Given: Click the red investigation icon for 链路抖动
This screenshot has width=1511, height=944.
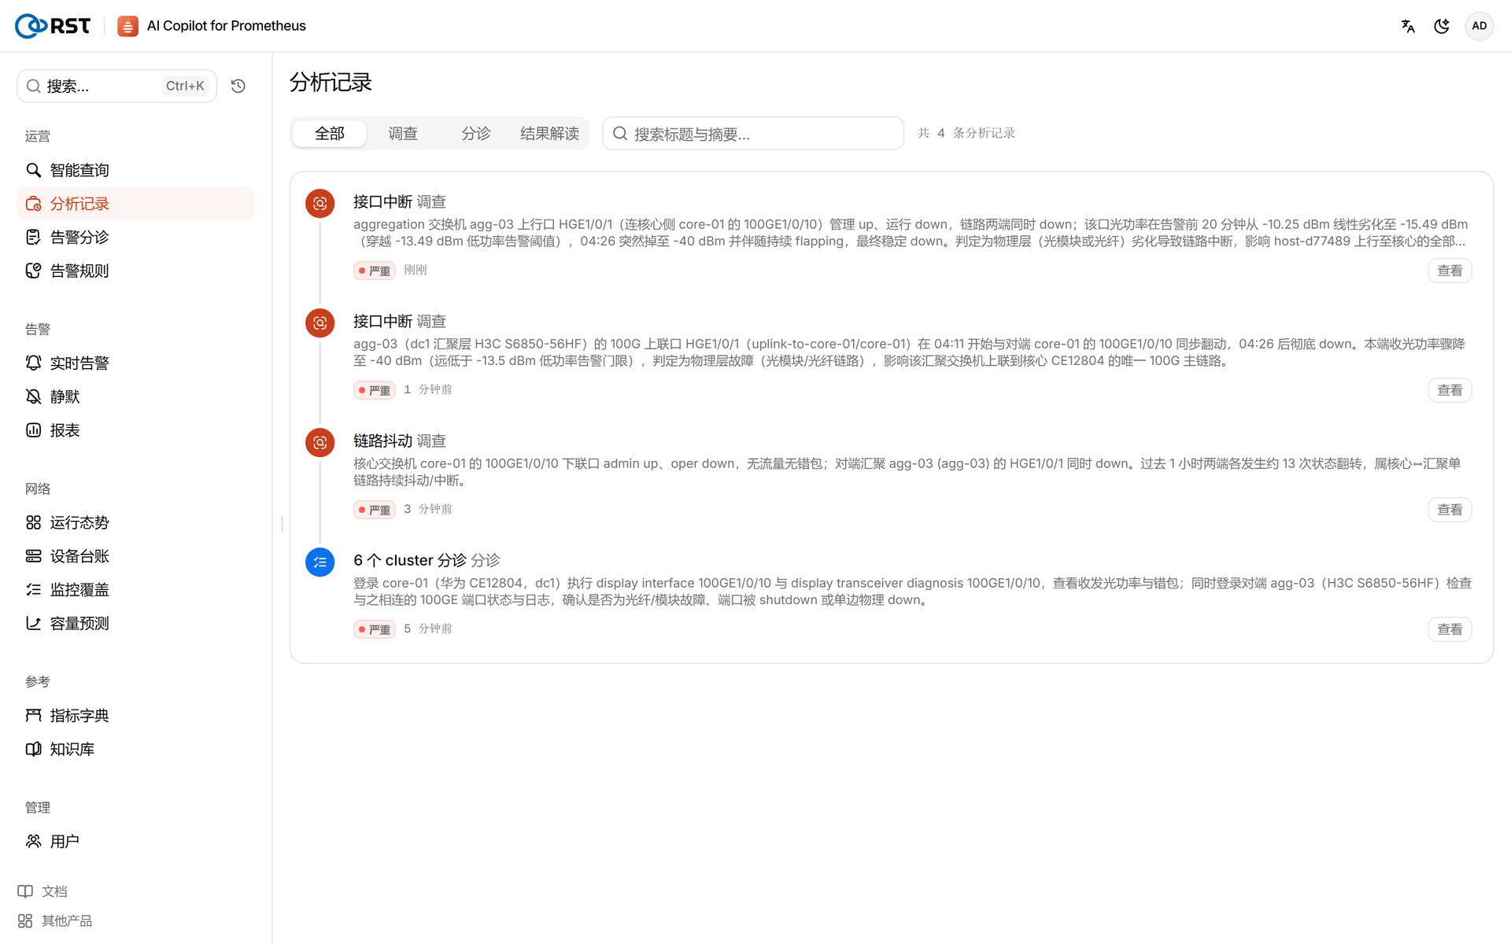Looking at the screenshot, I should click(x=320, y=443).
